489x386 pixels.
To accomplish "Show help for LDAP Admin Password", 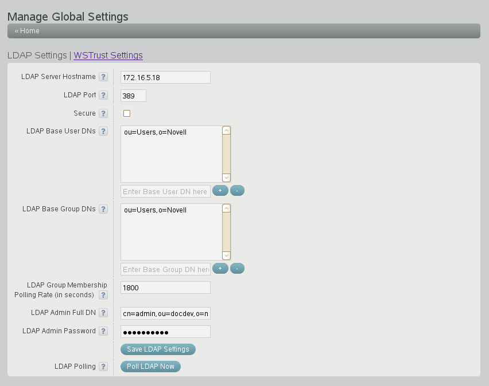I will (x=103, y=331).
